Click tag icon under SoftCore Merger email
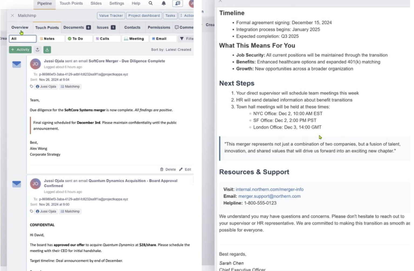Image resolution: width=414 pixels, height=271 pixels. tap(32, 87)
